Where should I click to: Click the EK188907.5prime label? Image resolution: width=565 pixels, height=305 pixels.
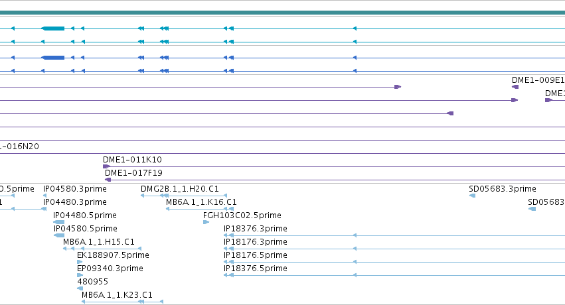coord(113,255)
